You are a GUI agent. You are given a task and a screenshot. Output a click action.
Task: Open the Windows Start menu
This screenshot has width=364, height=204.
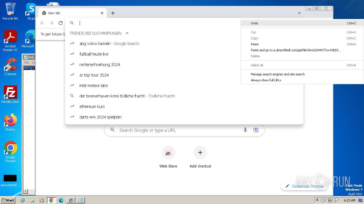point(8,200)
